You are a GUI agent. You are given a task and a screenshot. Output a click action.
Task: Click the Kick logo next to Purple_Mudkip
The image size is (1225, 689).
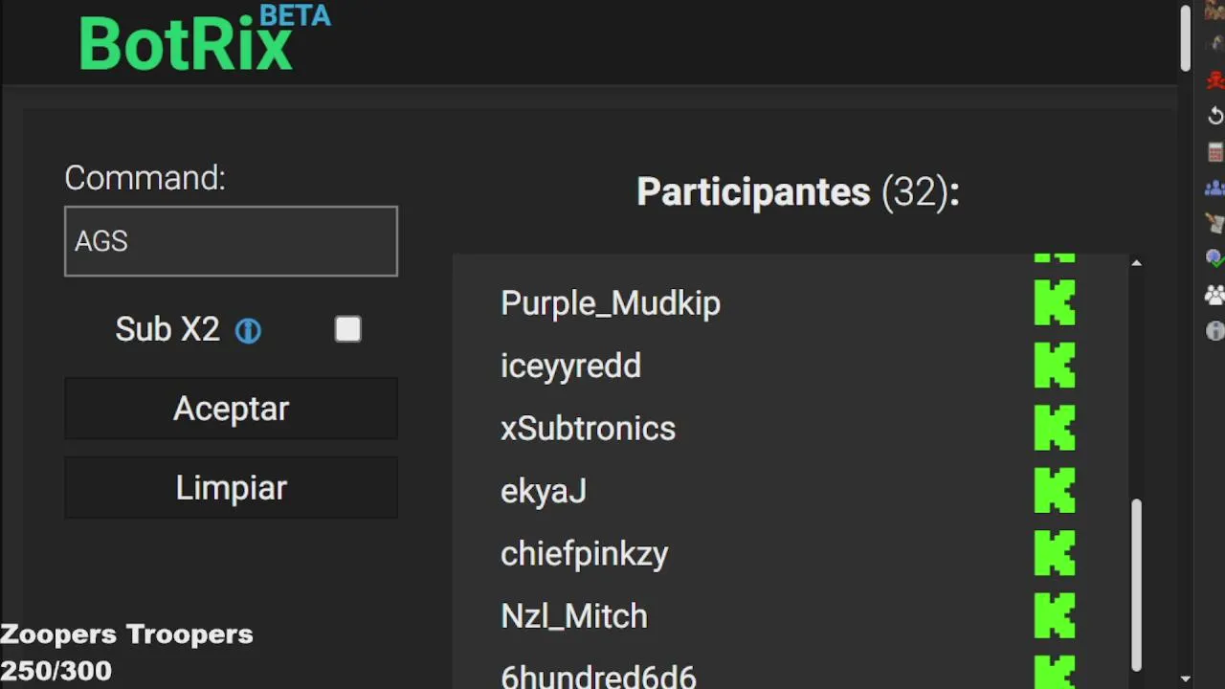click(x=1055, y=303)
